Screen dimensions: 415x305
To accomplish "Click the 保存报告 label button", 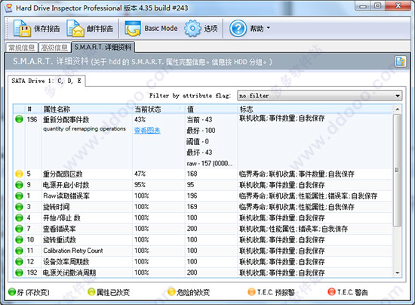I will [x=47, y=29].
